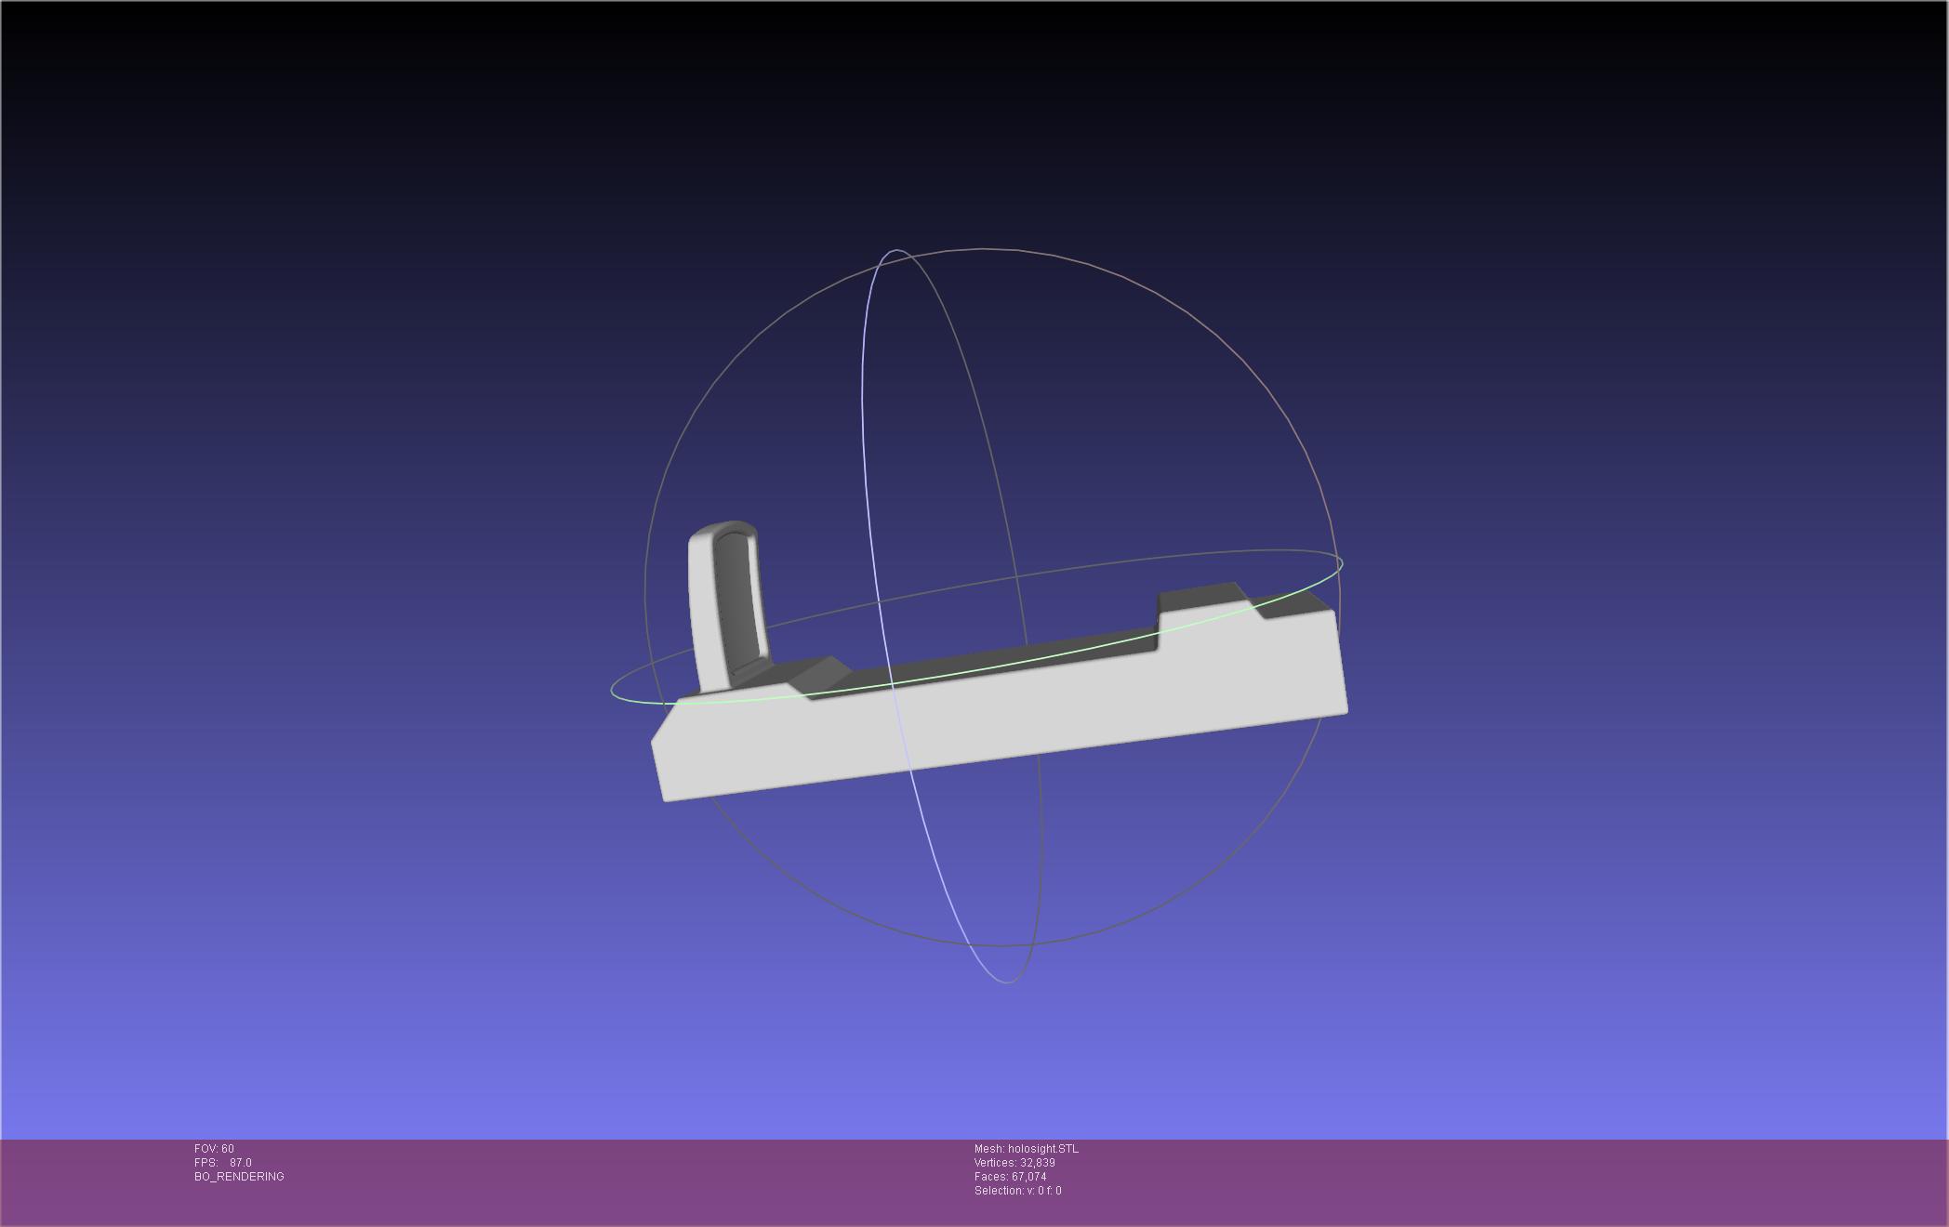Click the Selection: v: 0 f: 0 line

coord(1017,1191)
